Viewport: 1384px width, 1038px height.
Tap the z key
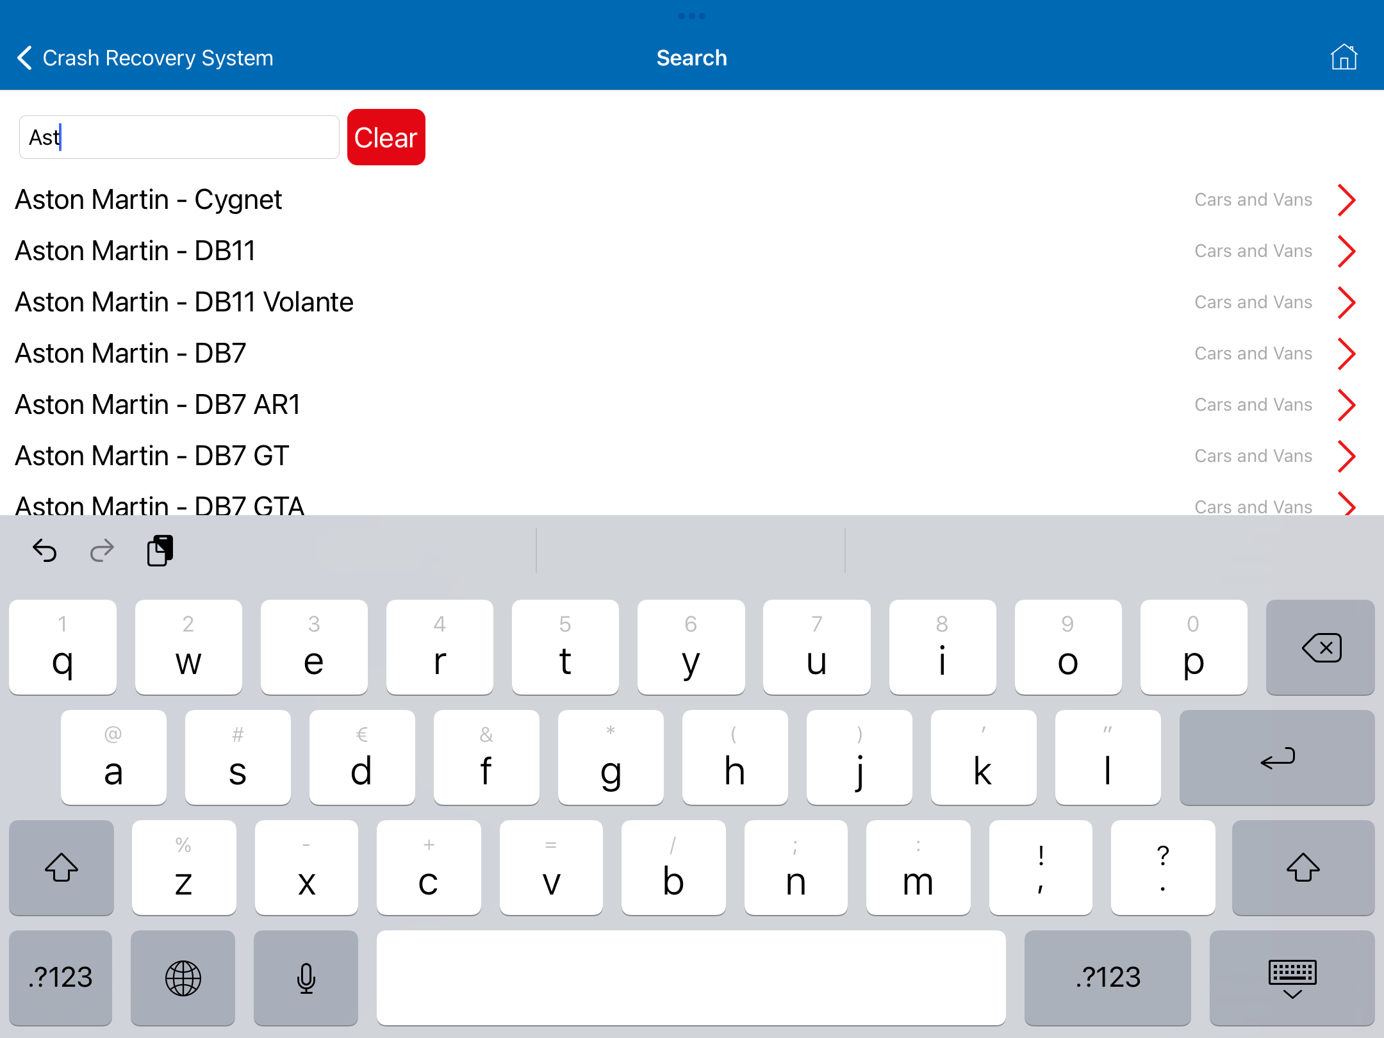tap(184, 868)
